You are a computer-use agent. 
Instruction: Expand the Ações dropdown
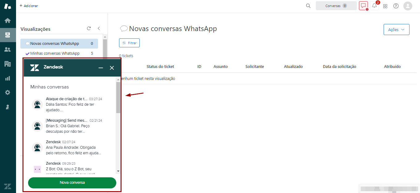(396, 30)
